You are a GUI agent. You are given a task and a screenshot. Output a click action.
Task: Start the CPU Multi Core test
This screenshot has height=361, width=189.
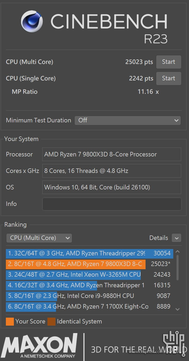point(168,62)
